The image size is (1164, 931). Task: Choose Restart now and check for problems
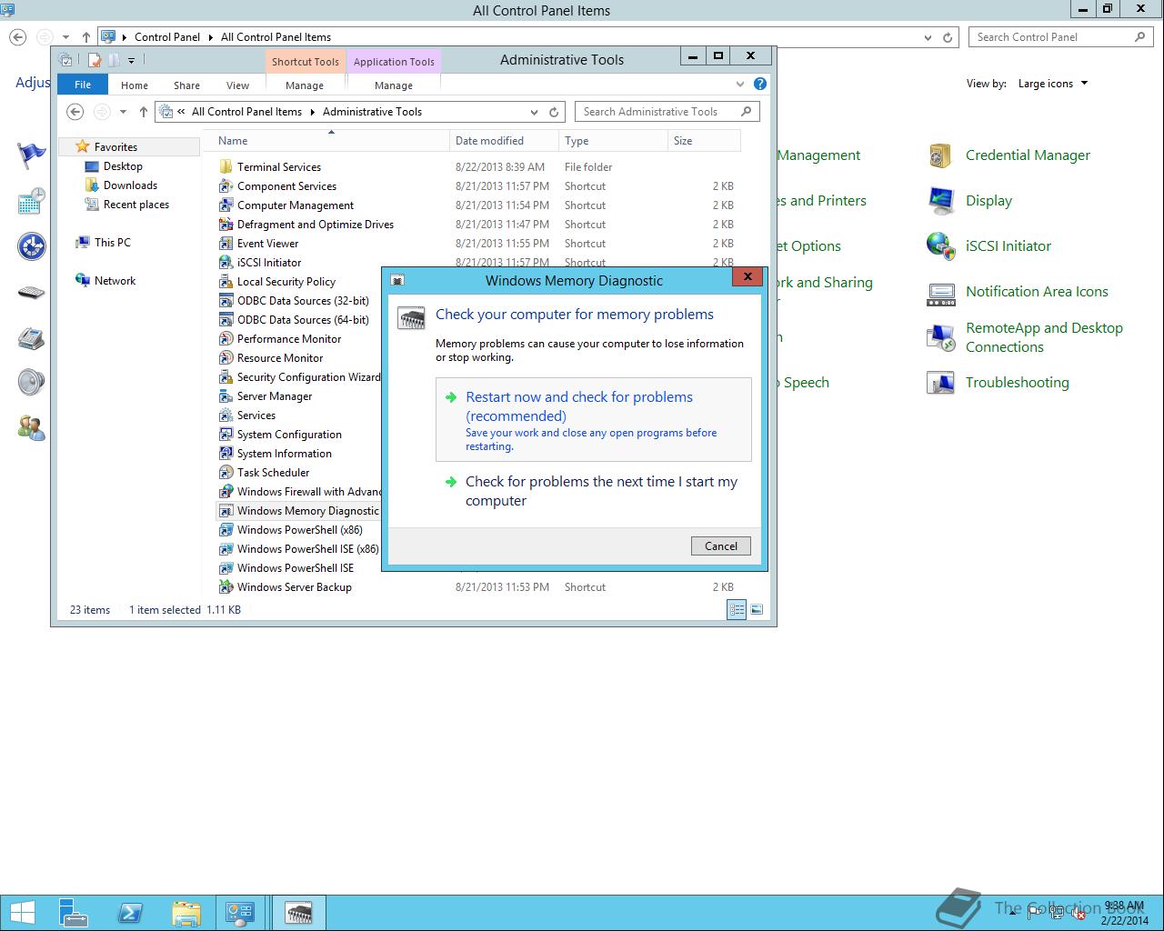[594, 420]
